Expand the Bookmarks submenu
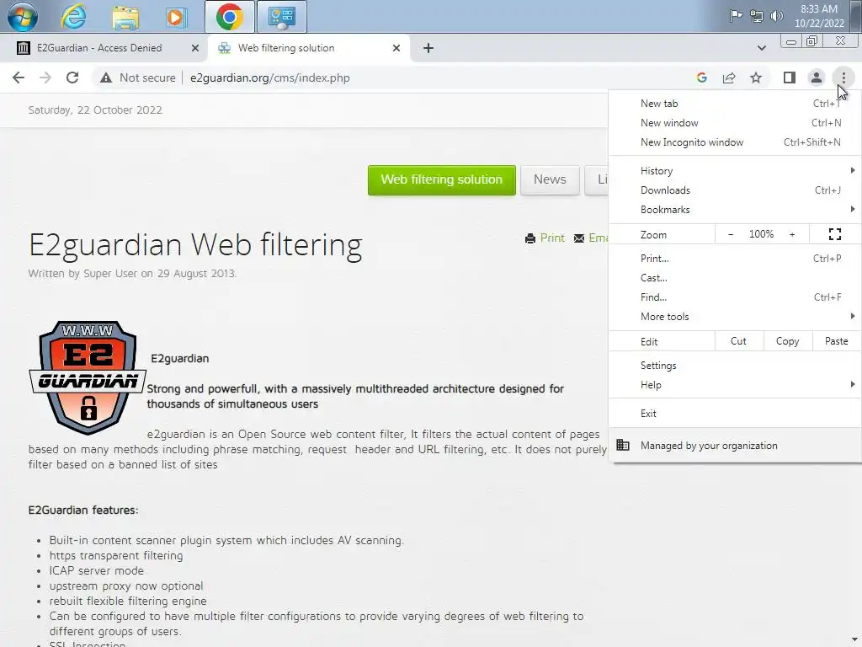The width and height of the screenshot is (862, 647). click(735, 210)
